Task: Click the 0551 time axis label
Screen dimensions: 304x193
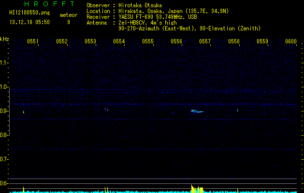Action: click(x=32, y=41)
